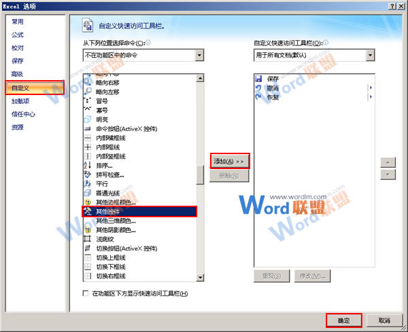The height and width of the screenshot is (332, 408).
Task: Choose the 排序... sort command icon
Action: (x=88, y=165)
